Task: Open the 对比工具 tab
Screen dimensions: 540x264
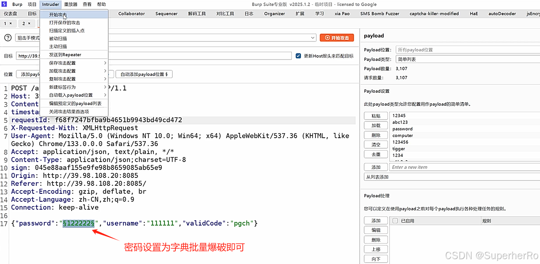Action: [x=225, y=14]
